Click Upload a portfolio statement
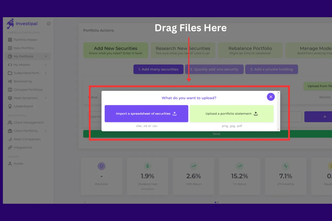This screenshot has width=332, height=221. [x=232, y=114]
